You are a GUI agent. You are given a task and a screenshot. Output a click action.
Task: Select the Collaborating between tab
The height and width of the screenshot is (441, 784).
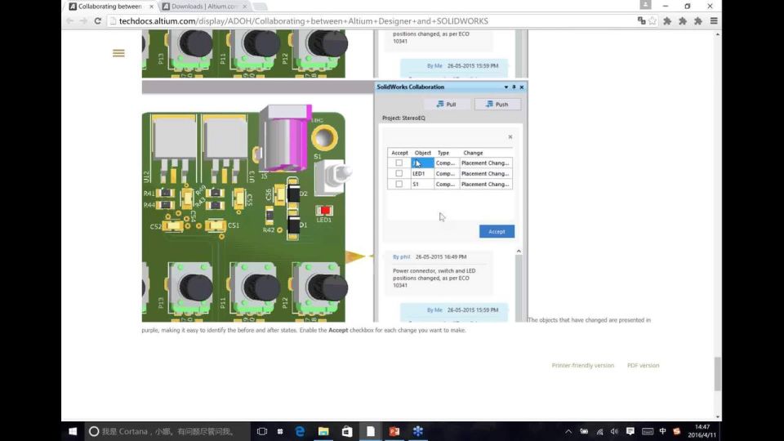110,7
